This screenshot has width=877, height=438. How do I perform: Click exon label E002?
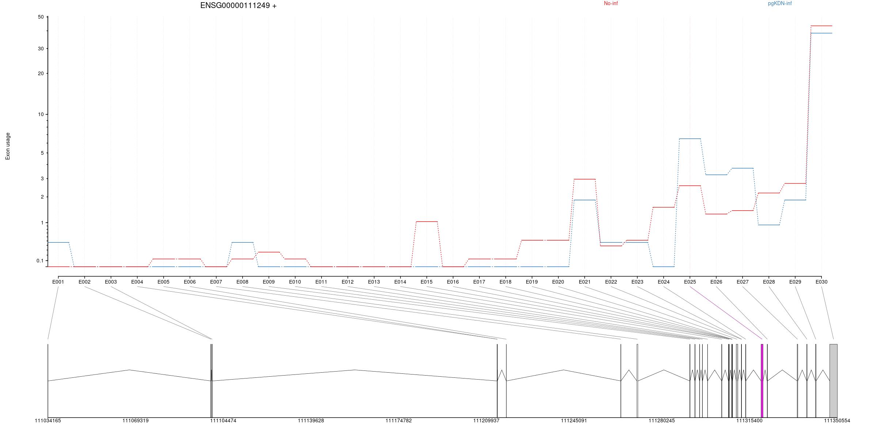(x=84, y=282)
